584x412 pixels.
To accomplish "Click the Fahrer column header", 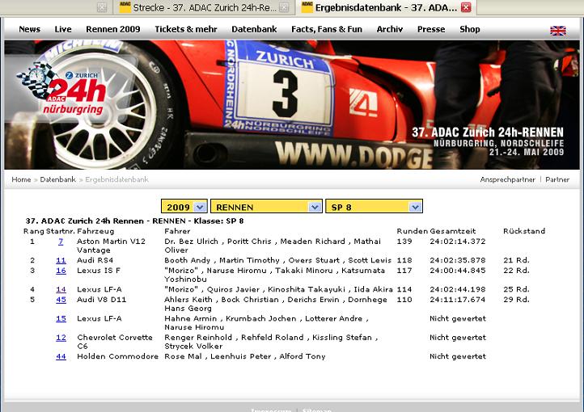I will pyautogui.click(x=177, y=231).
